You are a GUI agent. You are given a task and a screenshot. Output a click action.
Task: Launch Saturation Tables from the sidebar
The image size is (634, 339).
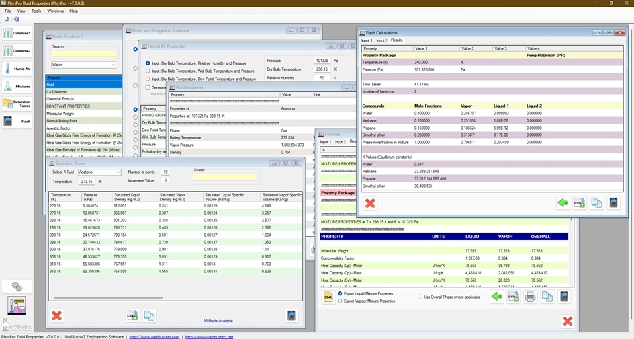pyautogui.click(x=17, y=104)
